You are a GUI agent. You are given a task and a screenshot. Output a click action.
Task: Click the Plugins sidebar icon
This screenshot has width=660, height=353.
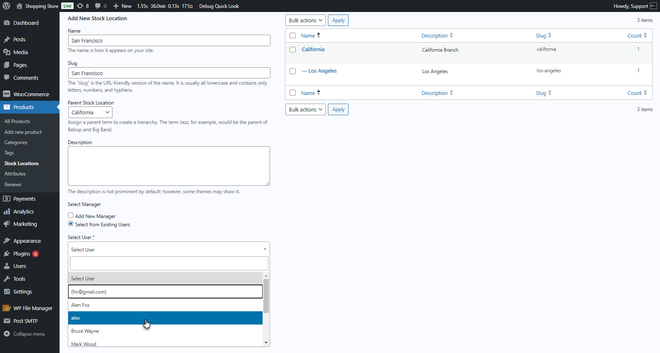coord(7,253)
